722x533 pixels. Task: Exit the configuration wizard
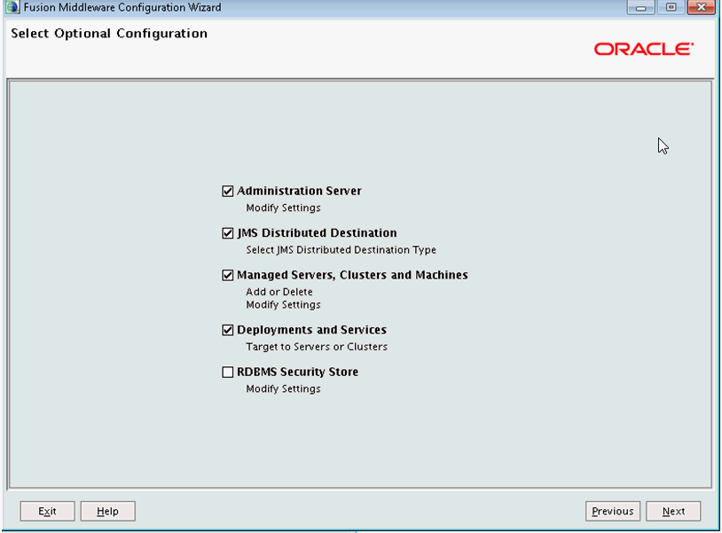point(47,512)
